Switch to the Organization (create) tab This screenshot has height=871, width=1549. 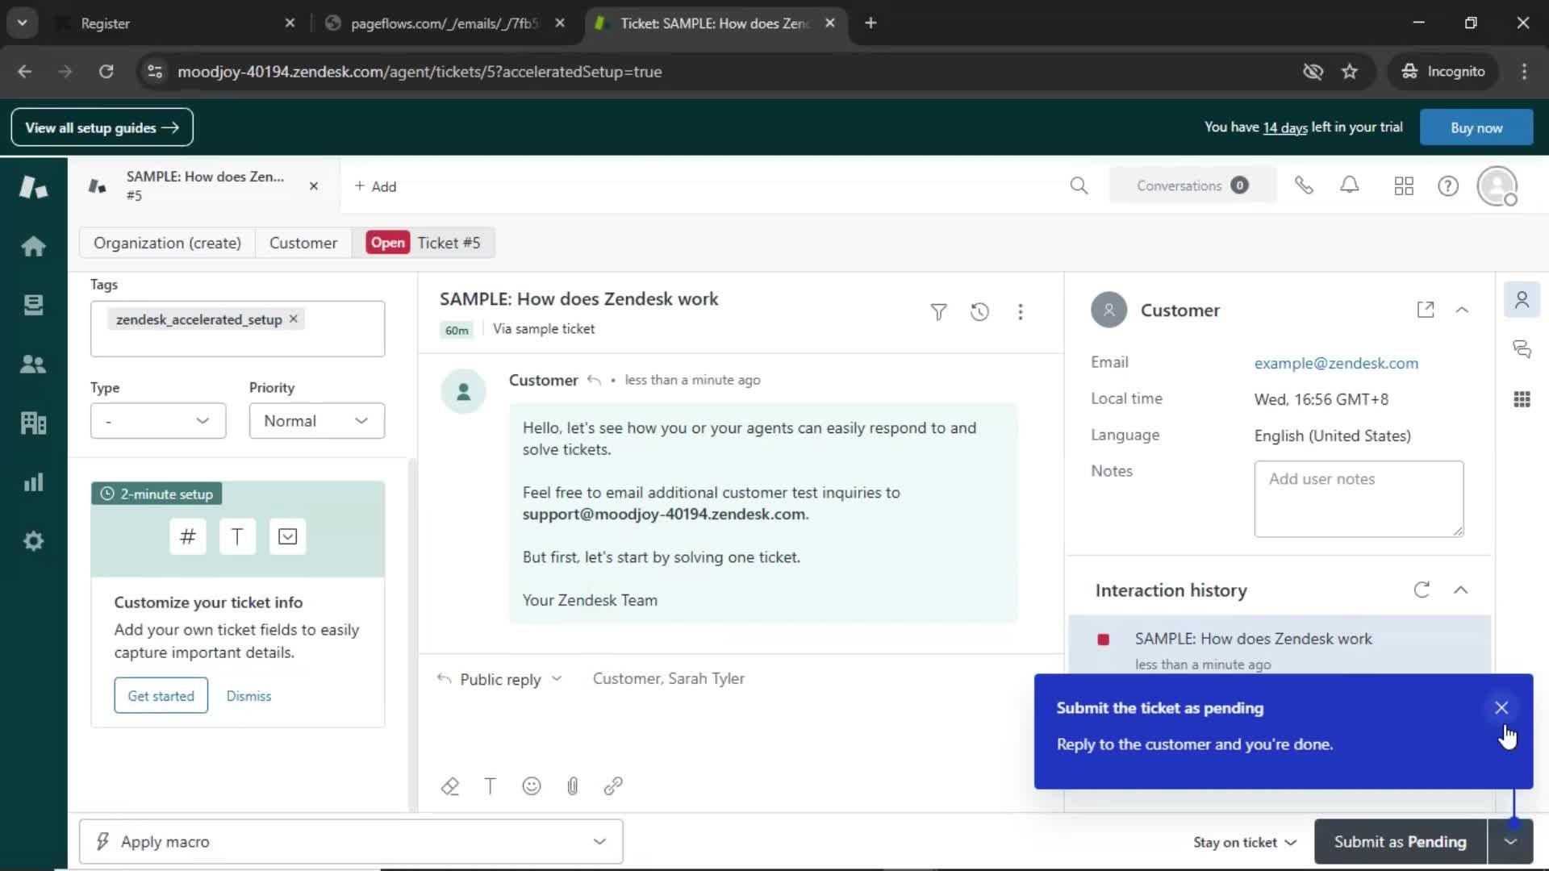(x=167, y=243)
